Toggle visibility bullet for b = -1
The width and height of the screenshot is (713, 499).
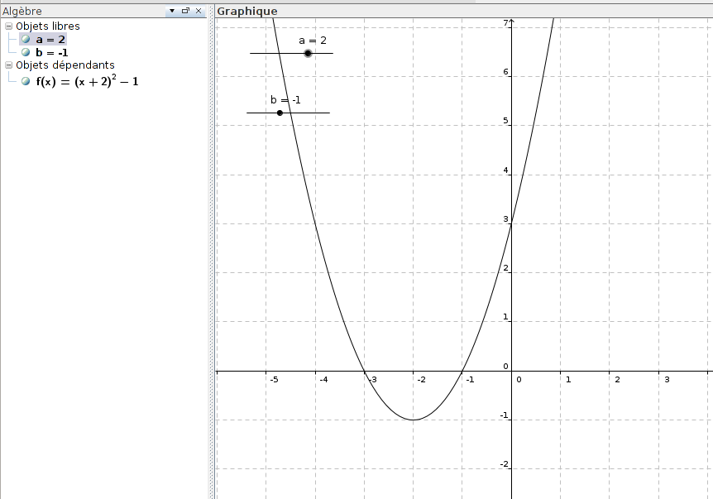pyautogui.click(x=26, y=52)
